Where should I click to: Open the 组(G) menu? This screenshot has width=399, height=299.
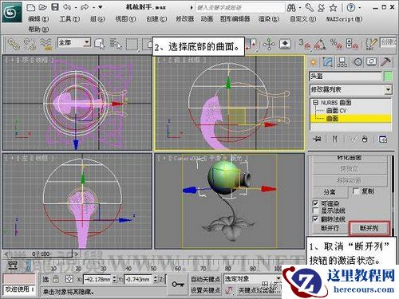[97, 19]
